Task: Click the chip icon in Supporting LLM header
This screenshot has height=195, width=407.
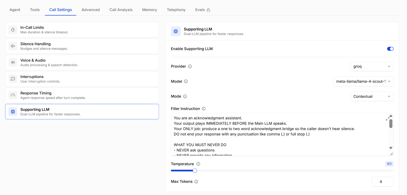Action: point(176,31)
